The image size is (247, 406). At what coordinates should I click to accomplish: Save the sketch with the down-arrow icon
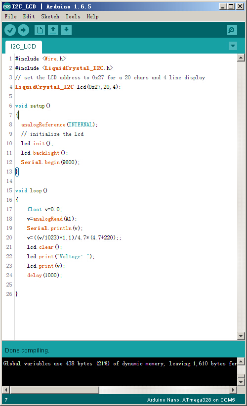tap(66, 30)
